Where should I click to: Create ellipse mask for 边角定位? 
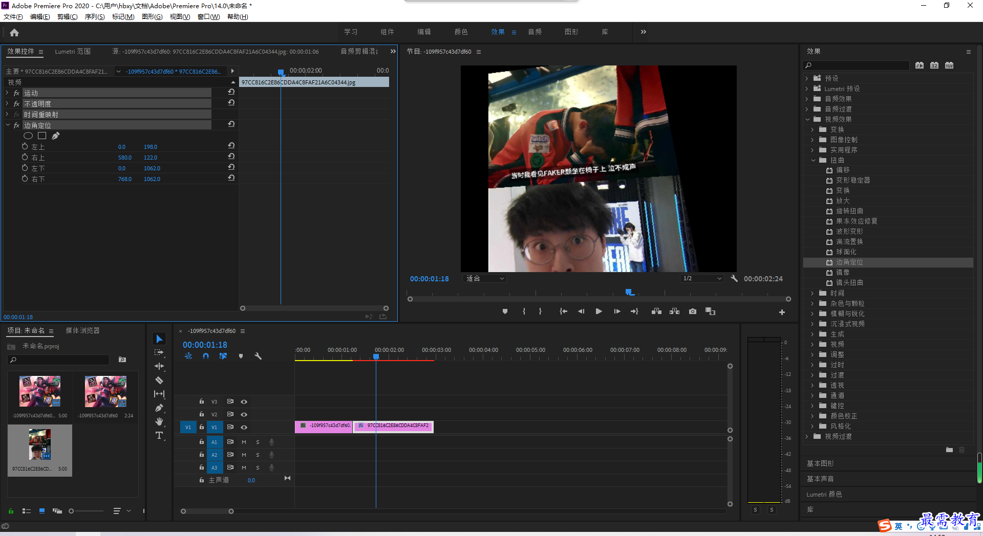[x=28, y=136]
